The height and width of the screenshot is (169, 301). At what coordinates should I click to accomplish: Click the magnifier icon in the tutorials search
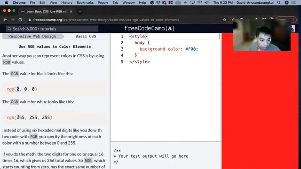pyautogui.click(x=9, y=29)
